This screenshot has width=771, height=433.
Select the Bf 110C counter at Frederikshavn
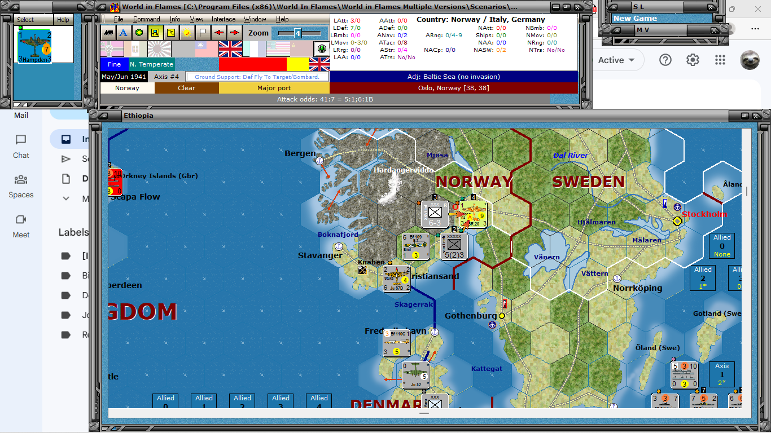[x=397, y=343]
